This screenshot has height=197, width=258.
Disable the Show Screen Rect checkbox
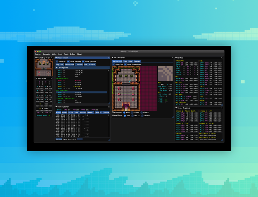(x=125, y=65)
